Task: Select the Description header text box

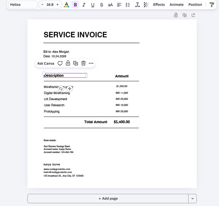Action: coord(65,75)
